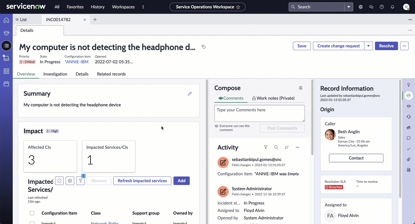
Task: Open the calendar icon in left sidebar
Action: tap(6, 84)
